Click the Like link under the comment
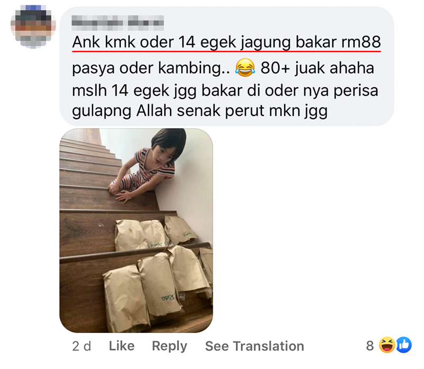The width and height of the screenshot is (424, 369). [x=122, y=346]
